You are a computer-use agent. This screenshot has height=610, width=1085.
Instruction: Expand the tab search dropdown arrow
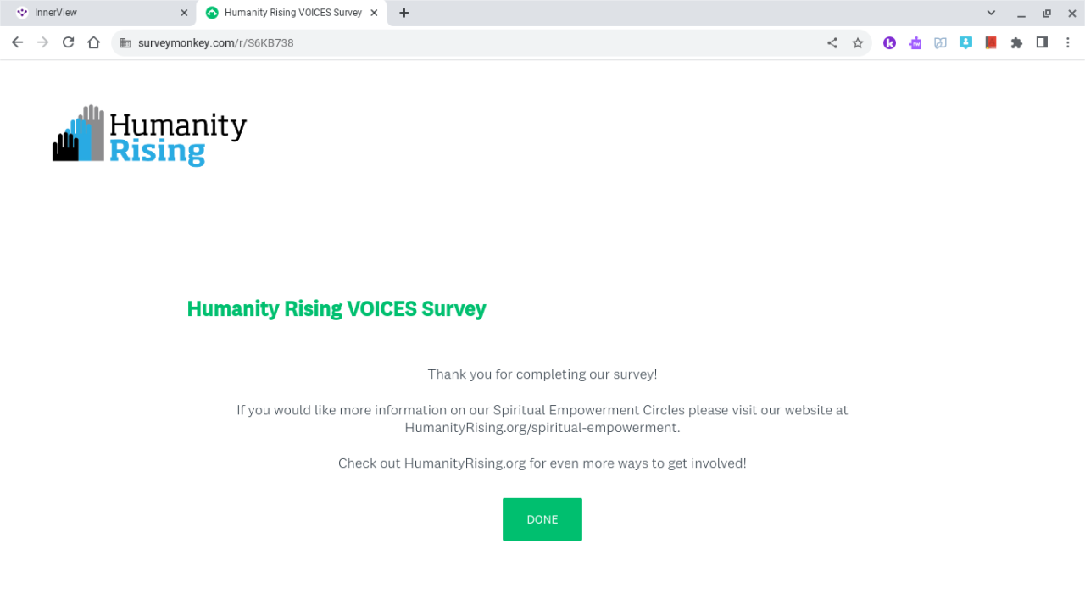(991, 13)
